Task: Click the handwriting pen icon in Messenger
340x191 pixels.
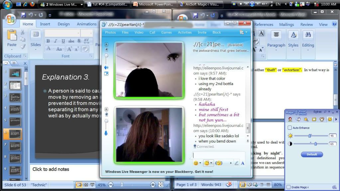Action: (237, 163)
